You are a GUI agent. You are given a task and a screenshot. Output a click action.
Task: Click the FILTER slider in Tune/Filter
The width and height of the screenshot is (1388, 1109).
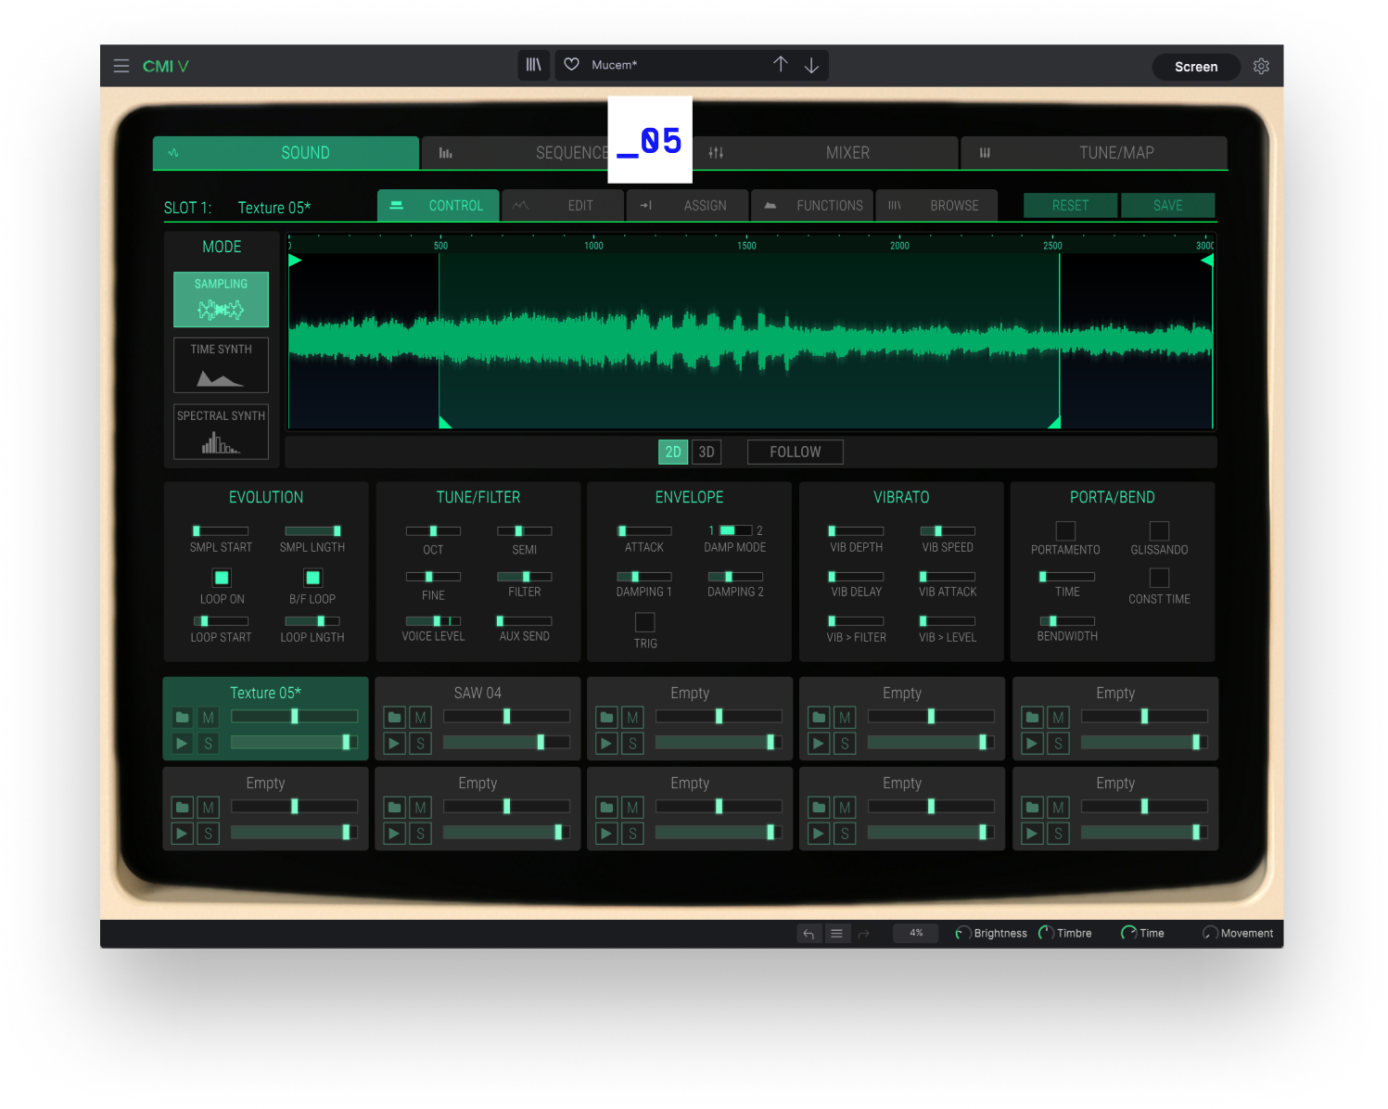coord(525,577)
